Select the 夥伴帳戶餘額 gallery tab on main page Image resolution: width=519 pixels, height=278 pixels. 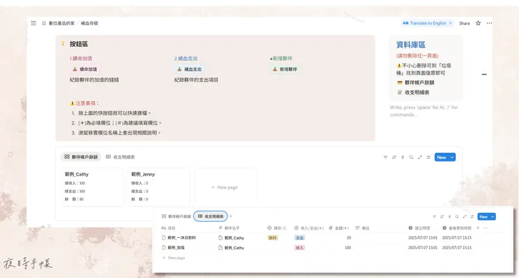(81, 157)
